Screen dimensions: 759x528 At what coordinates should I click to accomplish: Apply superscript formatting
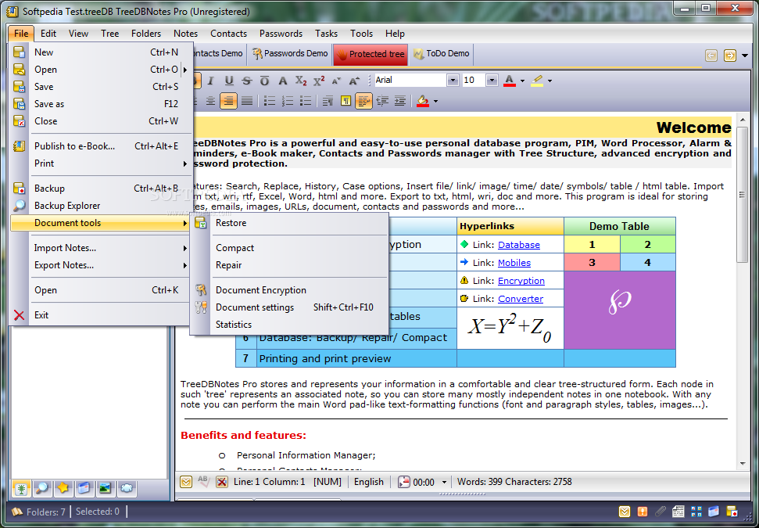(x=318, y=81)
